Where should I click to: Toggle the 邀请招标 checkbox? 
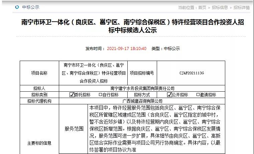(198, 95)
